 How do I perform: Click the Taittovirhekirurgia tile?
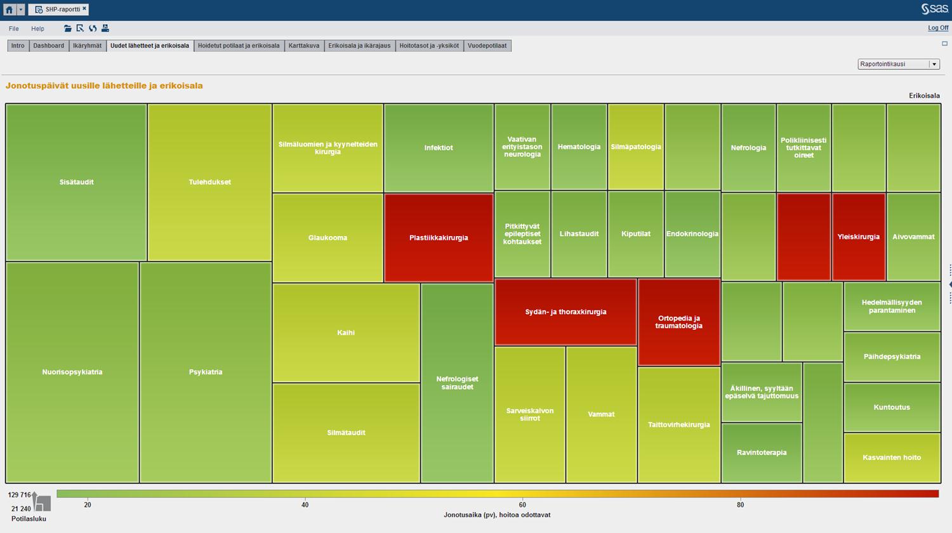[679, 424]
